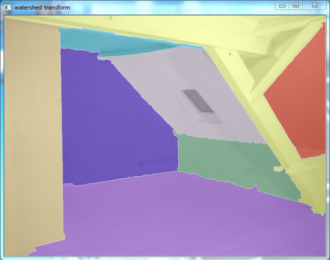Minimize the watershed transform window
Image resolution: width=330 pixels, height=260 pixels.
point(282,6)
